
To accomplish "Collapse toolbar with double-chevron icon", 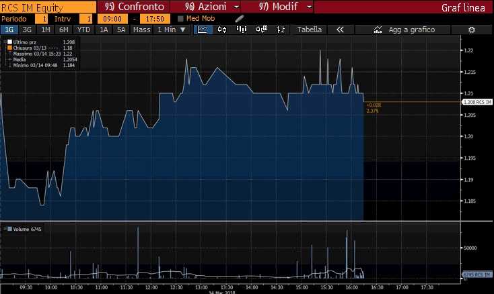I will (341, 30).
